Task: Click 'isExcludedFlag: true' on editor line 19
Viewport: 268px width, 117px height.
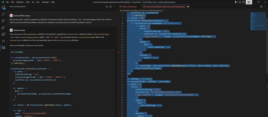Action: tap(159, 47)
